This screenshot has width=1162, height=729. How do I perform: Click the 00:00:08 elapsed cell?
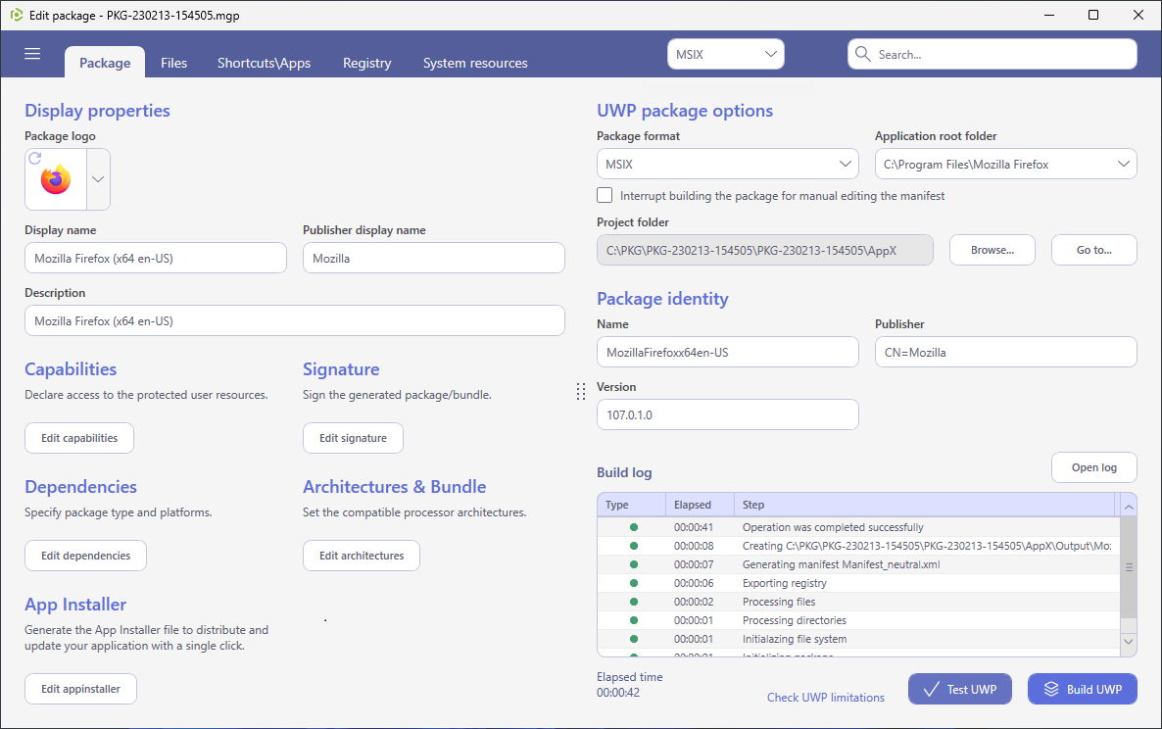pyautogui.click(x=694, y=546)
